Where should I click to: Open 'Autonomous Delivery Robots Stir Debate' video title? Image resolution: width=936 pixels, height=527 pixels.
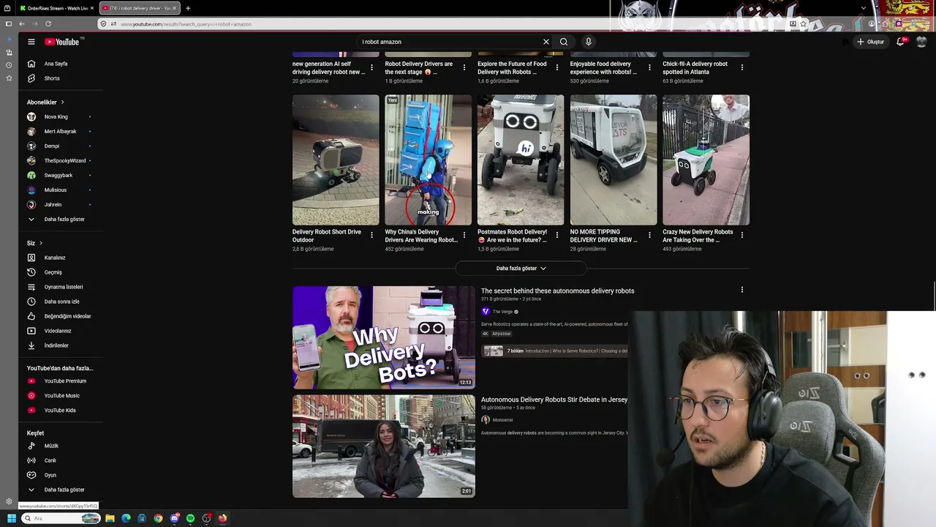(554, 400)
